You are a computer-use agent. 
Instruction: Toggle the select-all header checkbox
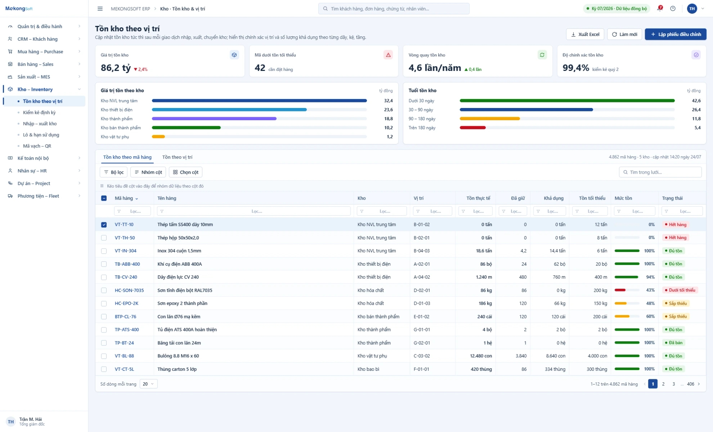(104, 198)
